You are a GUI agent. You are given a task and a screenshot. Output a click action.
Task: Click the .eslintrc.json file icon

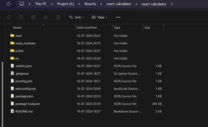tap(12, 66)
